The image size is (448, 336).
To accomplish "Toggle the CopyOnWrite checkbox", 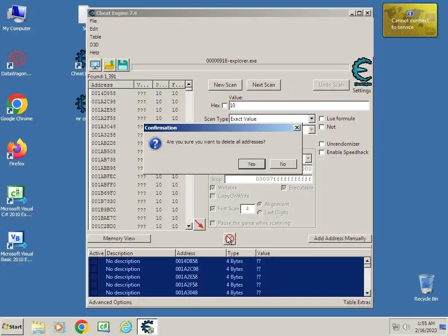I will tap(213, 196).
